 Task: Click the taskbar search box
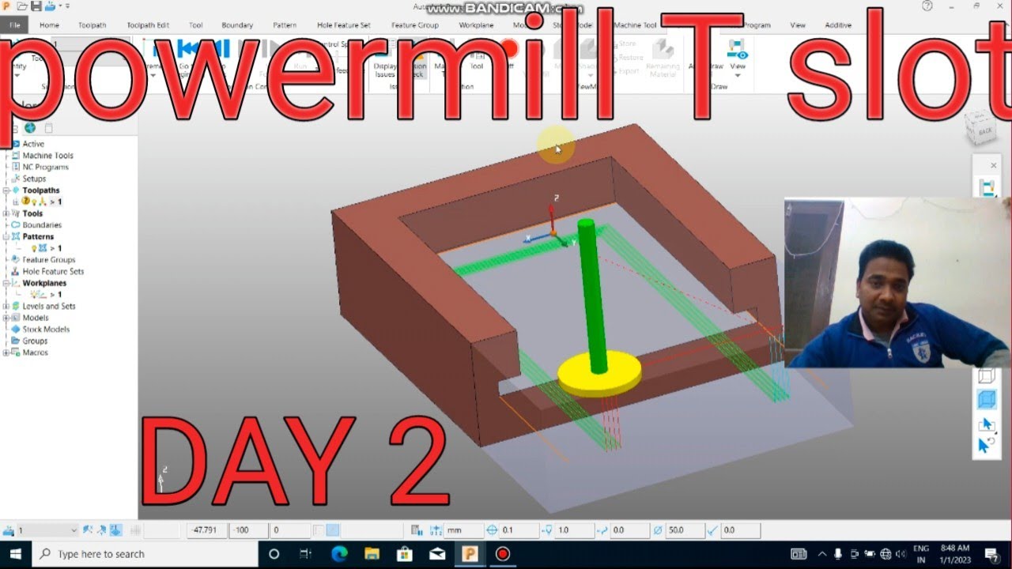point(143,554)
